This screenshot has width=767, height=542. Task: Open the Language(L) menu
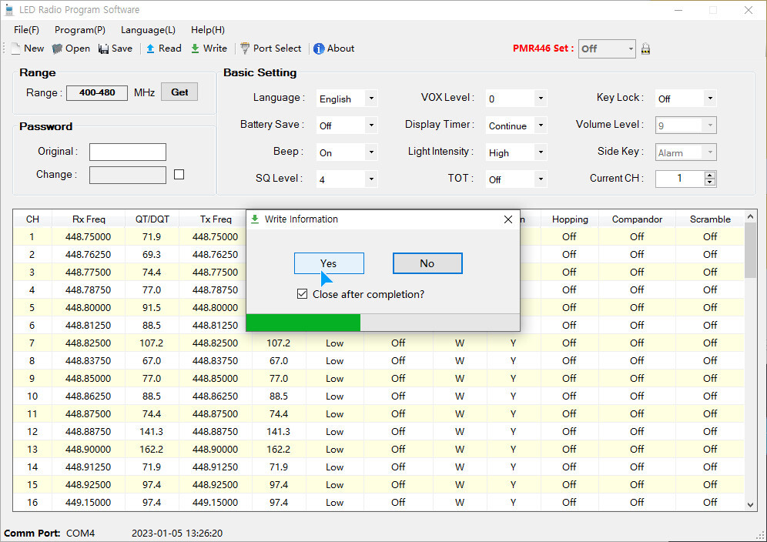[148, 30]
